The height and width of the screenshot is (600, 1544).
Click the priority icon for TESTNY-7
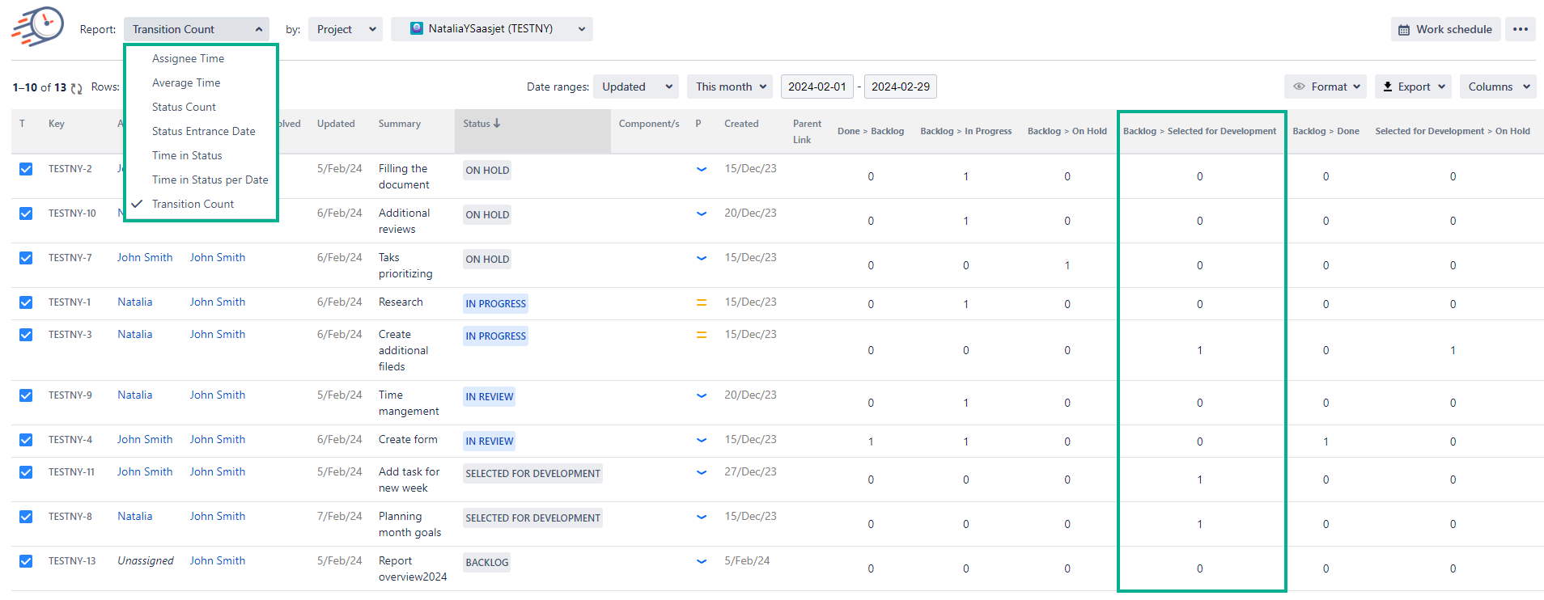(702, 258)
